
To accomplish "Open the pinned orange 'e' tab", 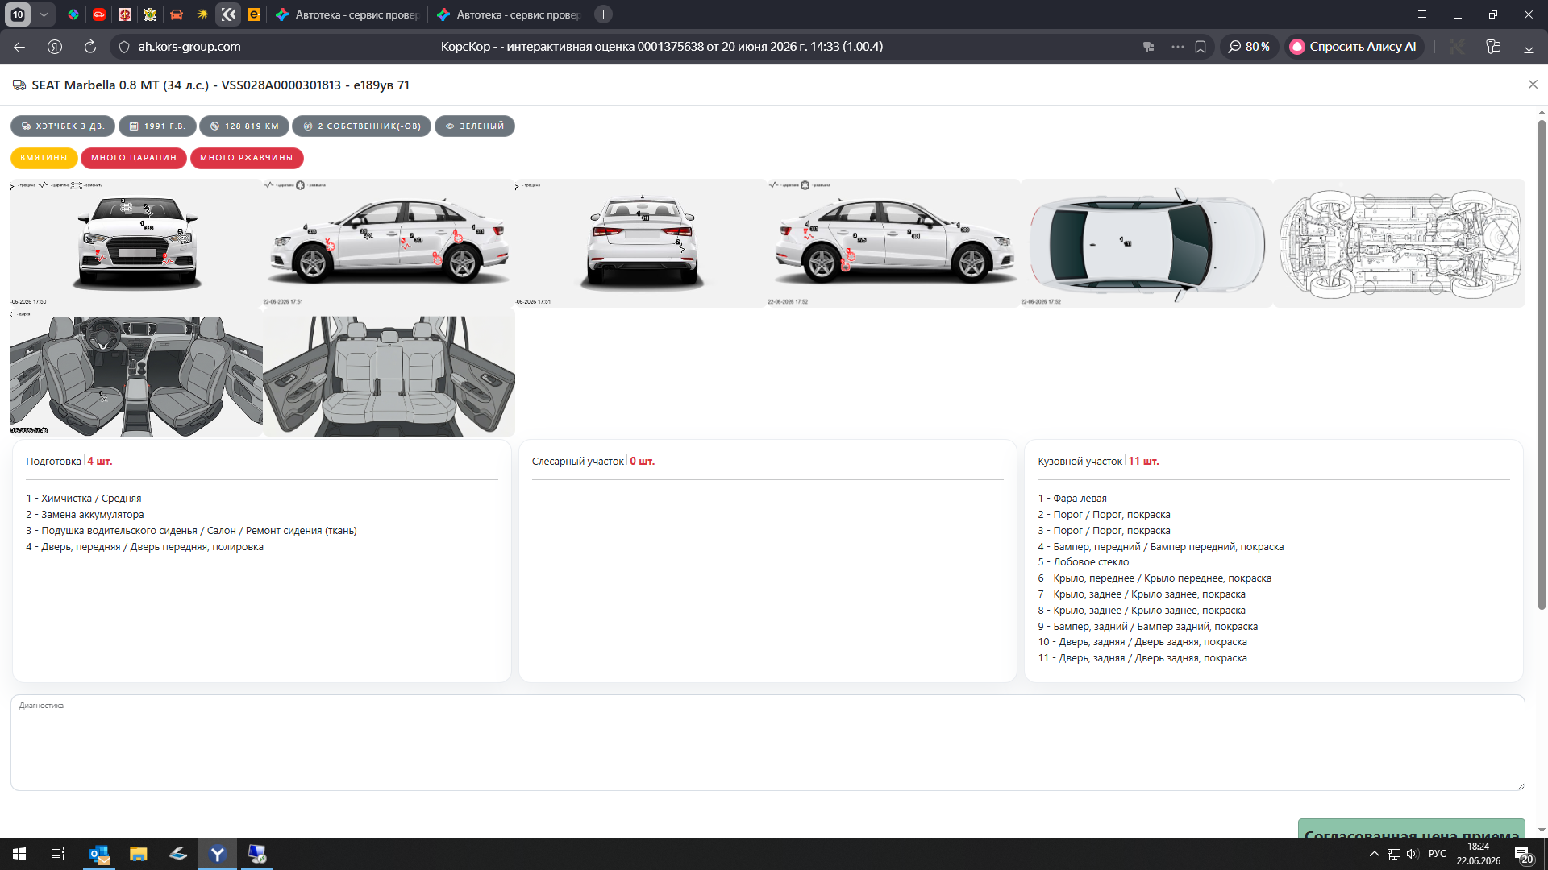I will tap(254, 14).
